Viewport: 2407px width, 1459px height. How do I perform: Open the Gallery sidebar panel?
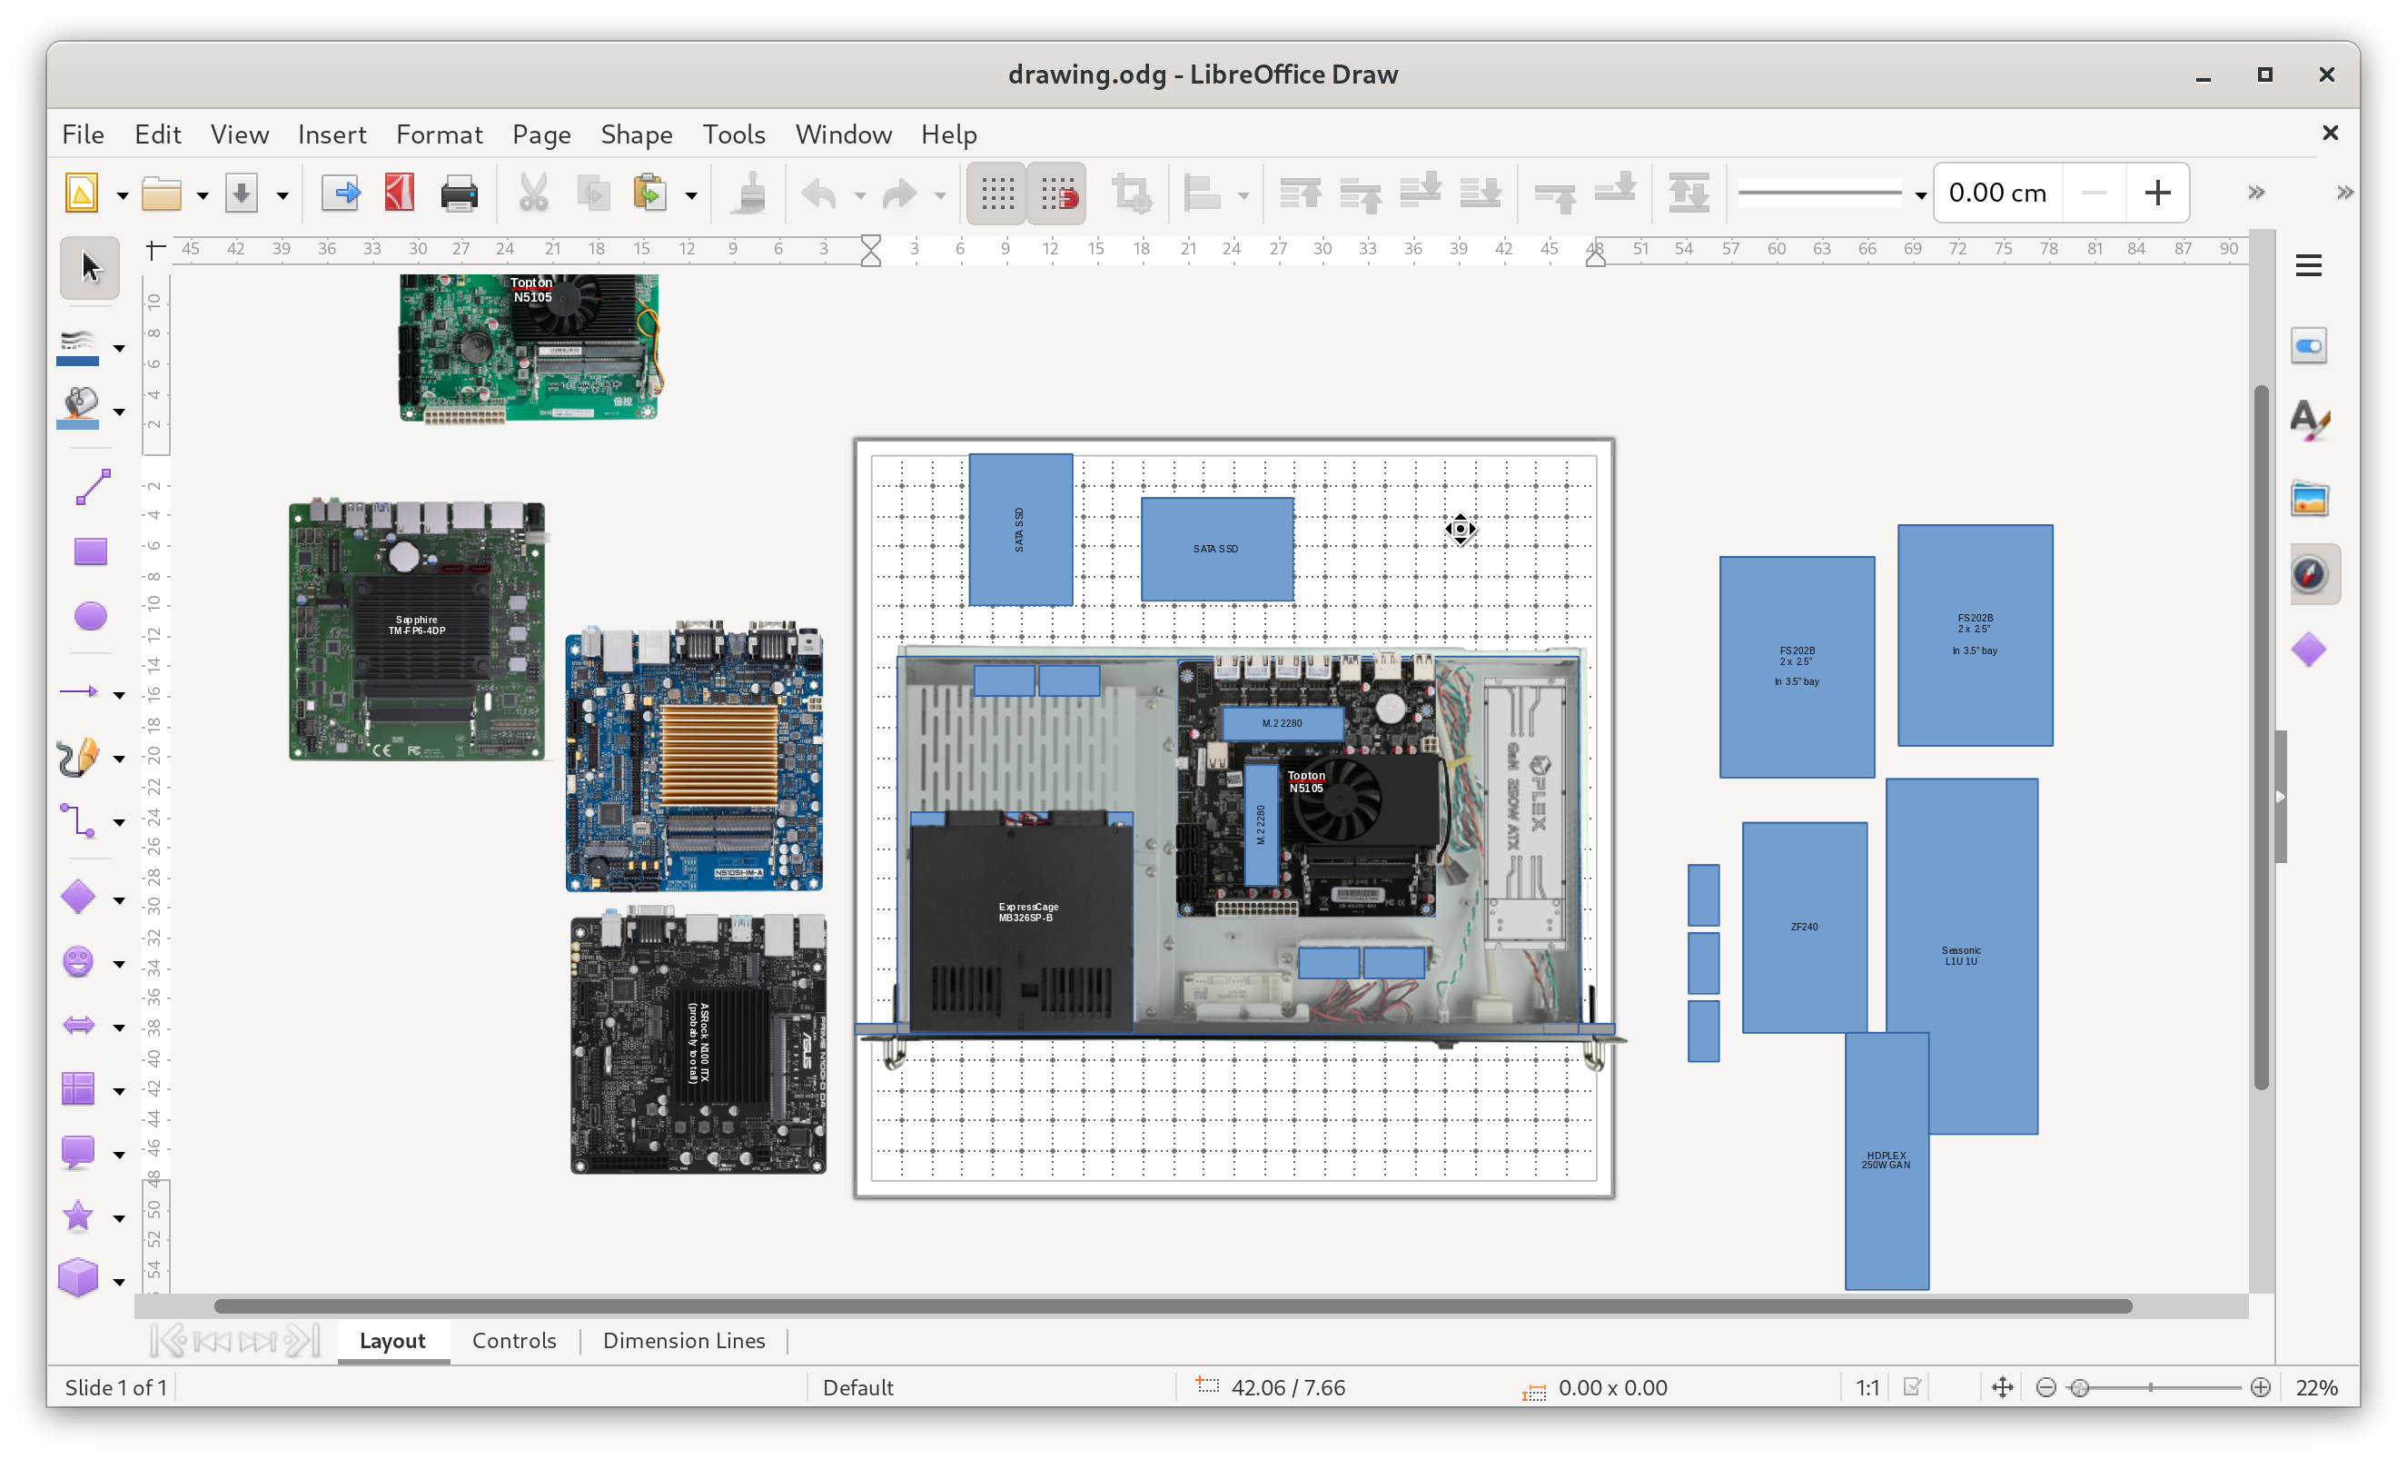click(2309, 500)
